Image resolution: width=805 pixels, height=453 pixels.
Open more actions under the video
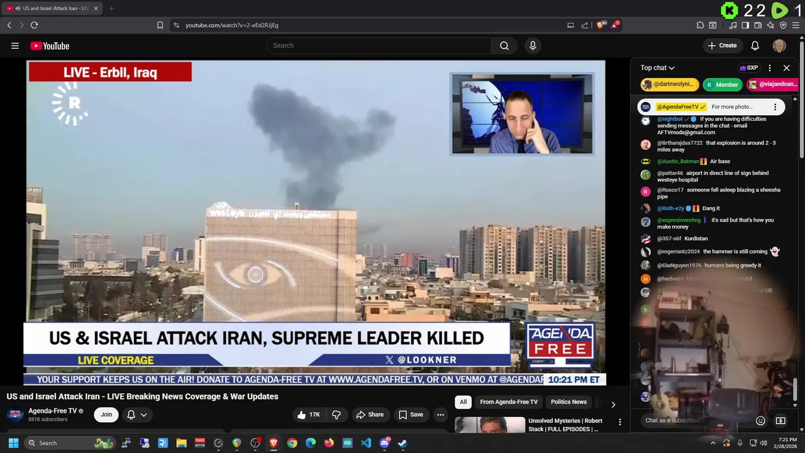(x=440, y=415)
